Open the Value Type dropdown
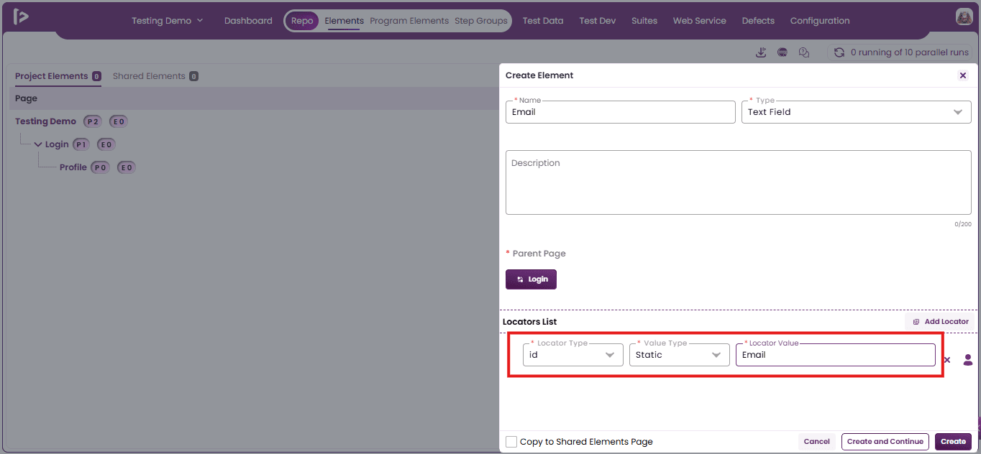The image size is (981, 454). click(679, 355)
